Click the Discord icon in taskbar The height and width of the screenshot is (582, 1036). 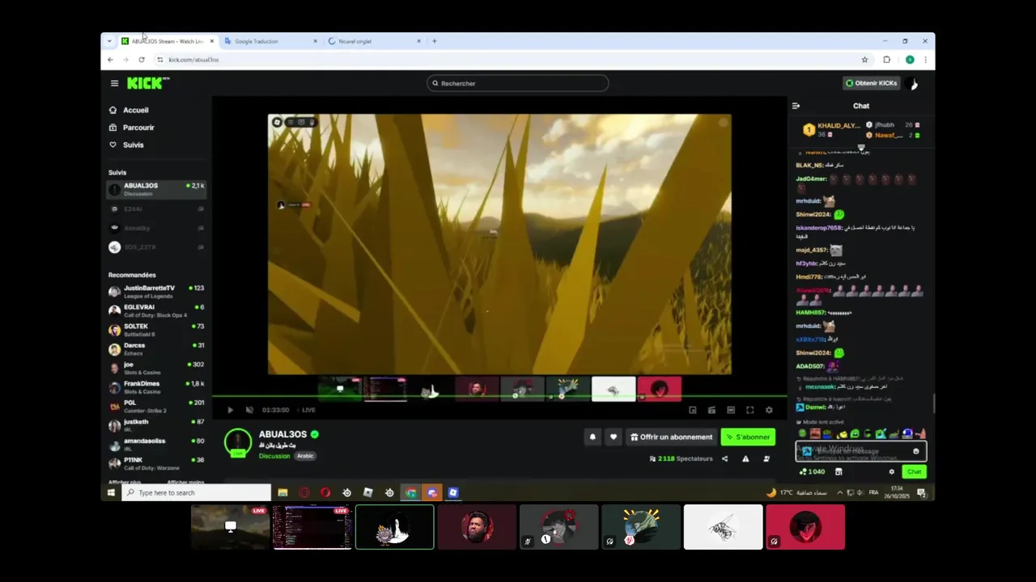click(x=432, y=492)
